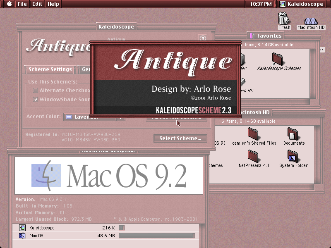Click the Mac OS icon in memory list

(x=22, y=236)
